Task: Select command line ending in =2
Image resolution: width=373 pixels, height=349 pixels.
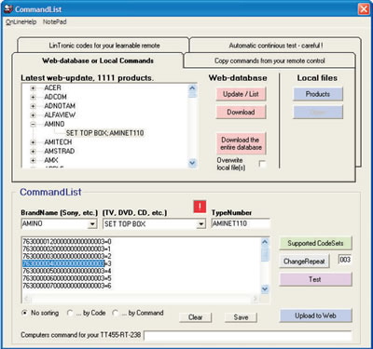Action: (x=67, y=256)
